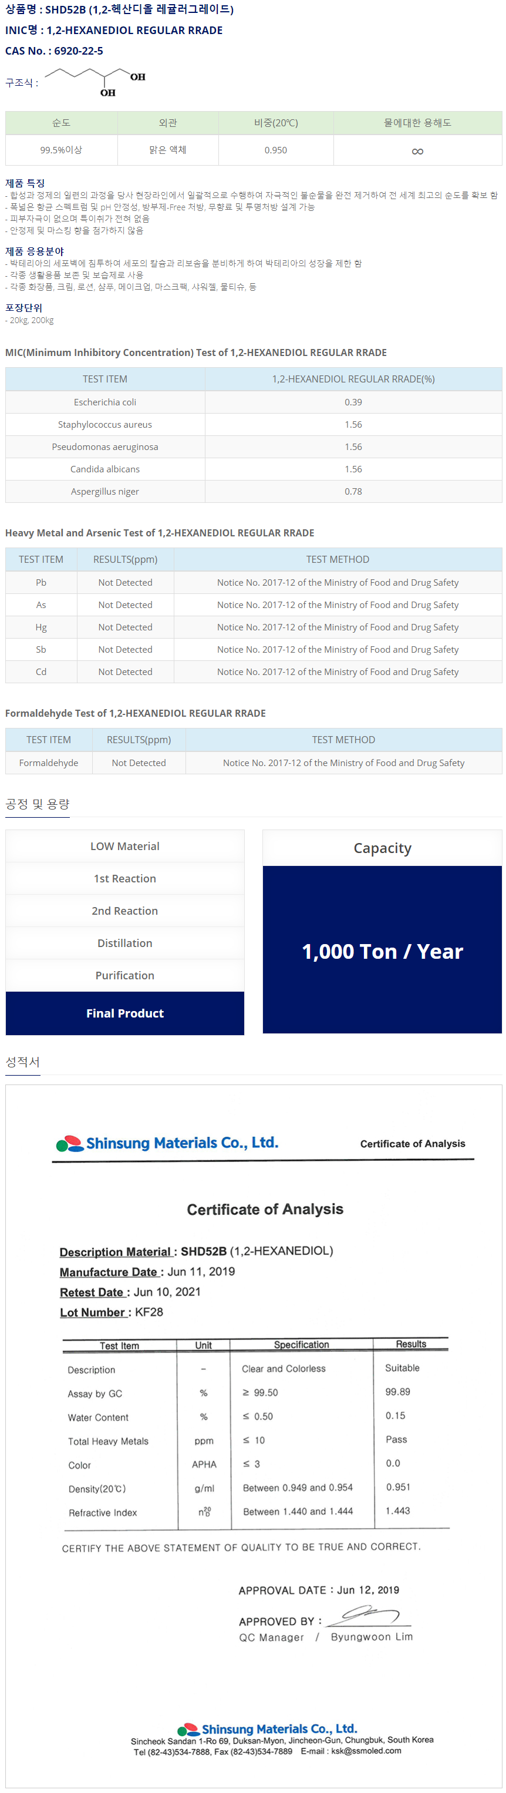Click the Shinsung Materials logo atop the certificate
The image size is (506, 1793).
(167, 1143)
